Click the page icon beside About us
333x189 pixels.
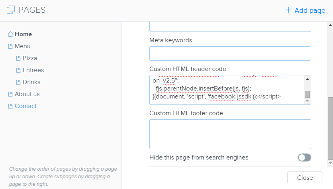point(10,94)
